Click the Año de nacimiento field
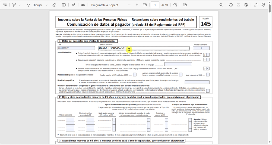 (x=201, y=48)
